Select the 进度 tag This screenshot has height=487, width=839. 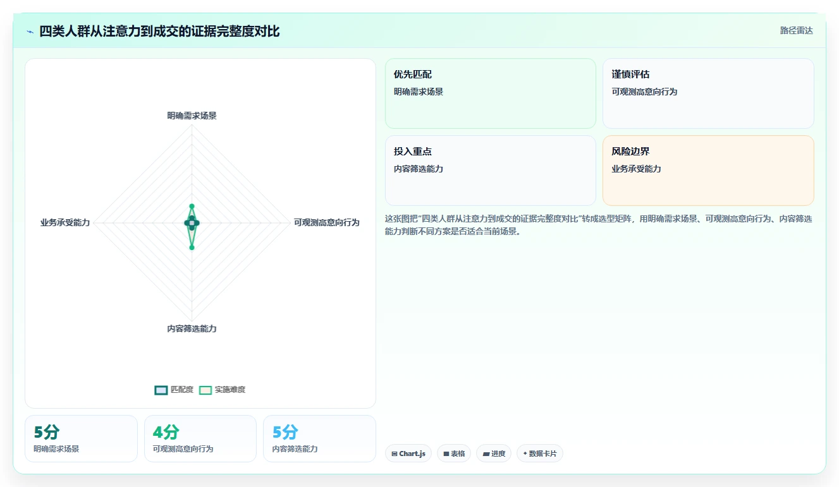tap(494, 454)
